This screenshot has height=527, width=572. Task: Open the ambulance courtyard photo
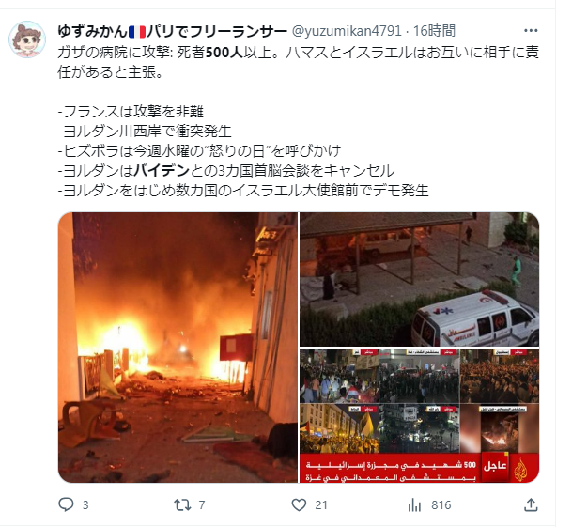pyautogui.click(x=419, y=279)
